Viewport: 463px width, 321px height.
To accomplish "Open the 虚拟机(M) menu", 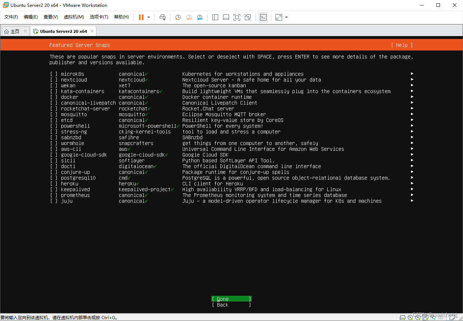I will coord(74,17).
